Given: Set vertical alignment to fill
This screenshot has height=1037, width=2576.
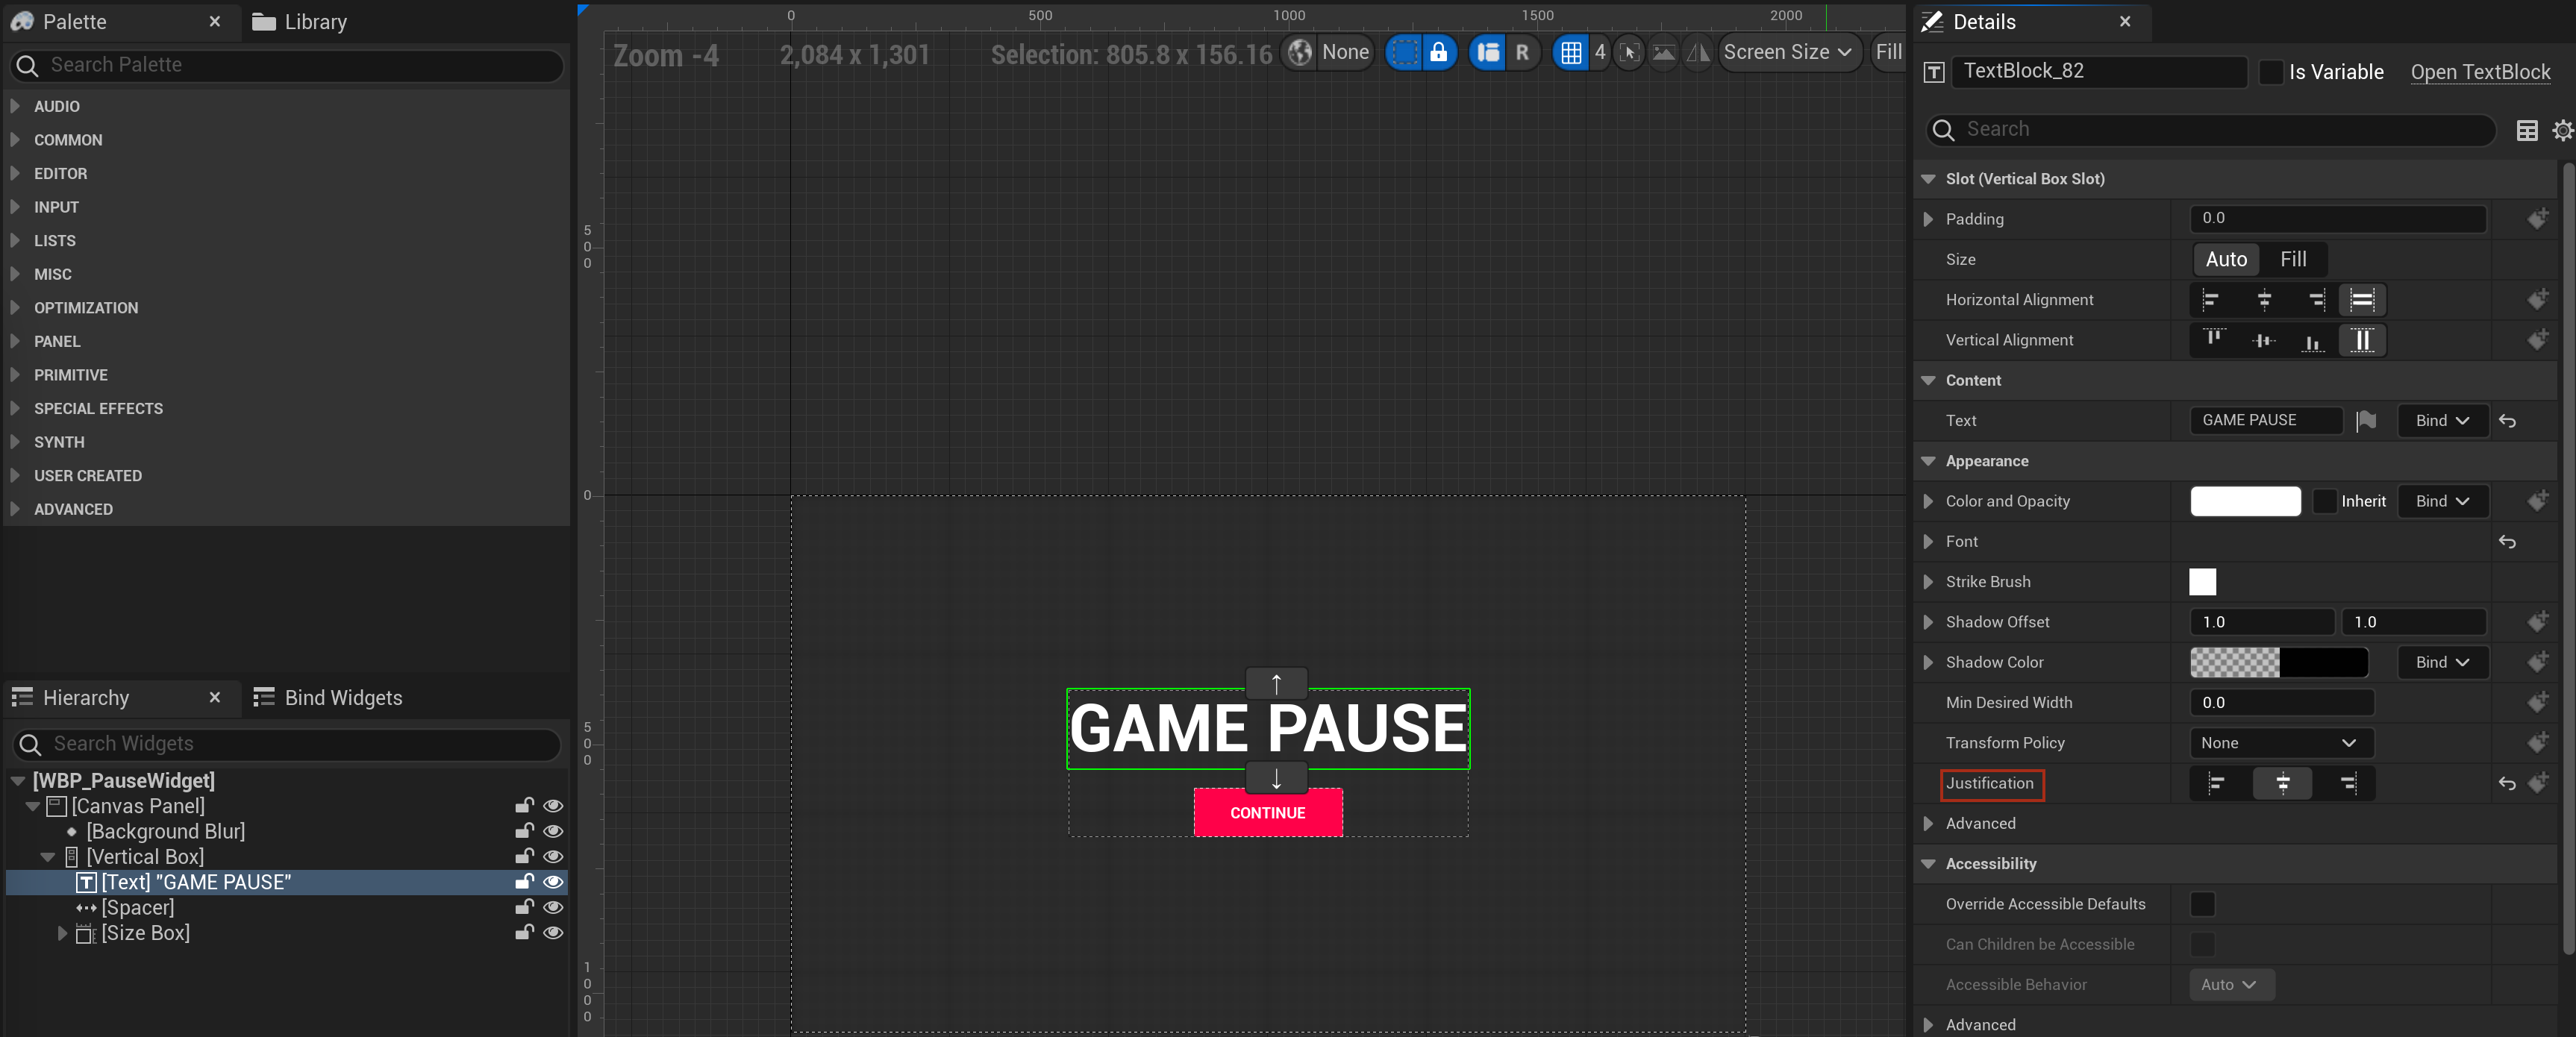Looking at the screenshot, I should (x=2362, y=340).
